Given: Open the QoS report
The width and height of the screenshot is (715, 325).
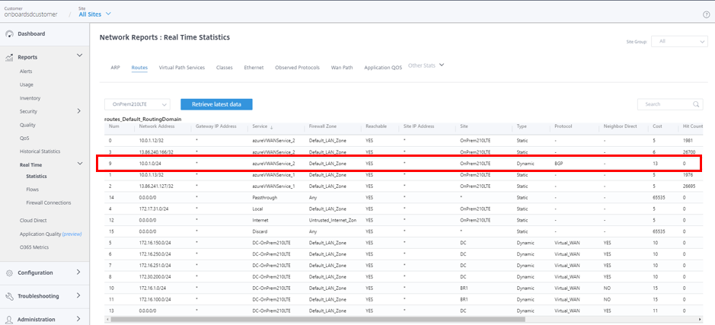Looking at the screenshot, I should 24,138.
